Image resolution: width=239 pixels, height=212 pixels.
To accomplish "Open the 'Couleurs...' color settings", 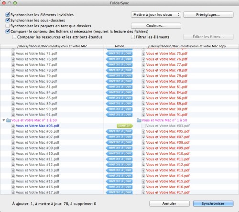I will point(156,26).
